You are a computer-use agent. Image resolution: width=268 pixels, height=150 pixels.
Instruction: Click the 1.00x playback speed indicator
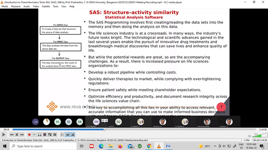[247, 140]
